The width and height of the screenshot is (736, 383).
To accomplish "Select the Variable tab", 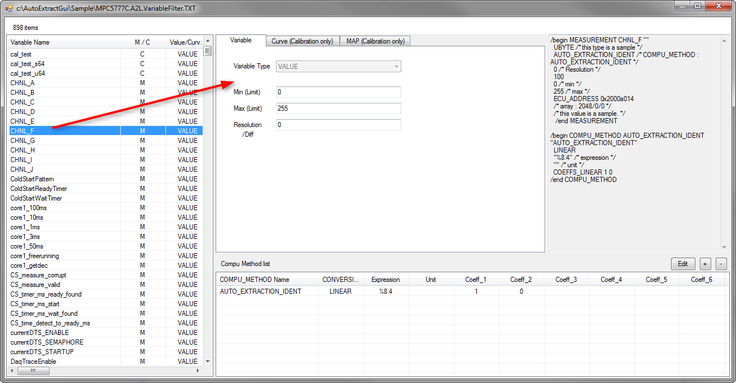I will click(x=241, y=40).
